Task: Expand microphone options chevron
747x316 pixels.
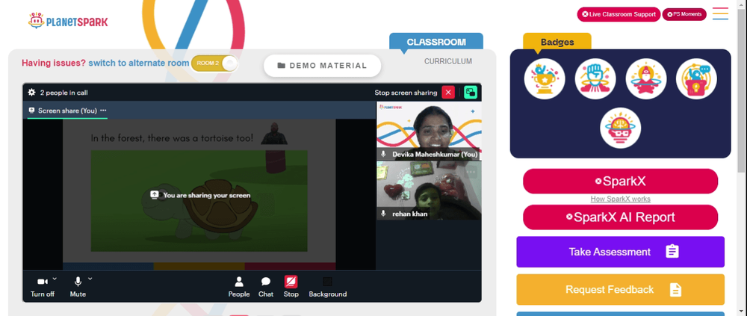Action: click(90, 279)
